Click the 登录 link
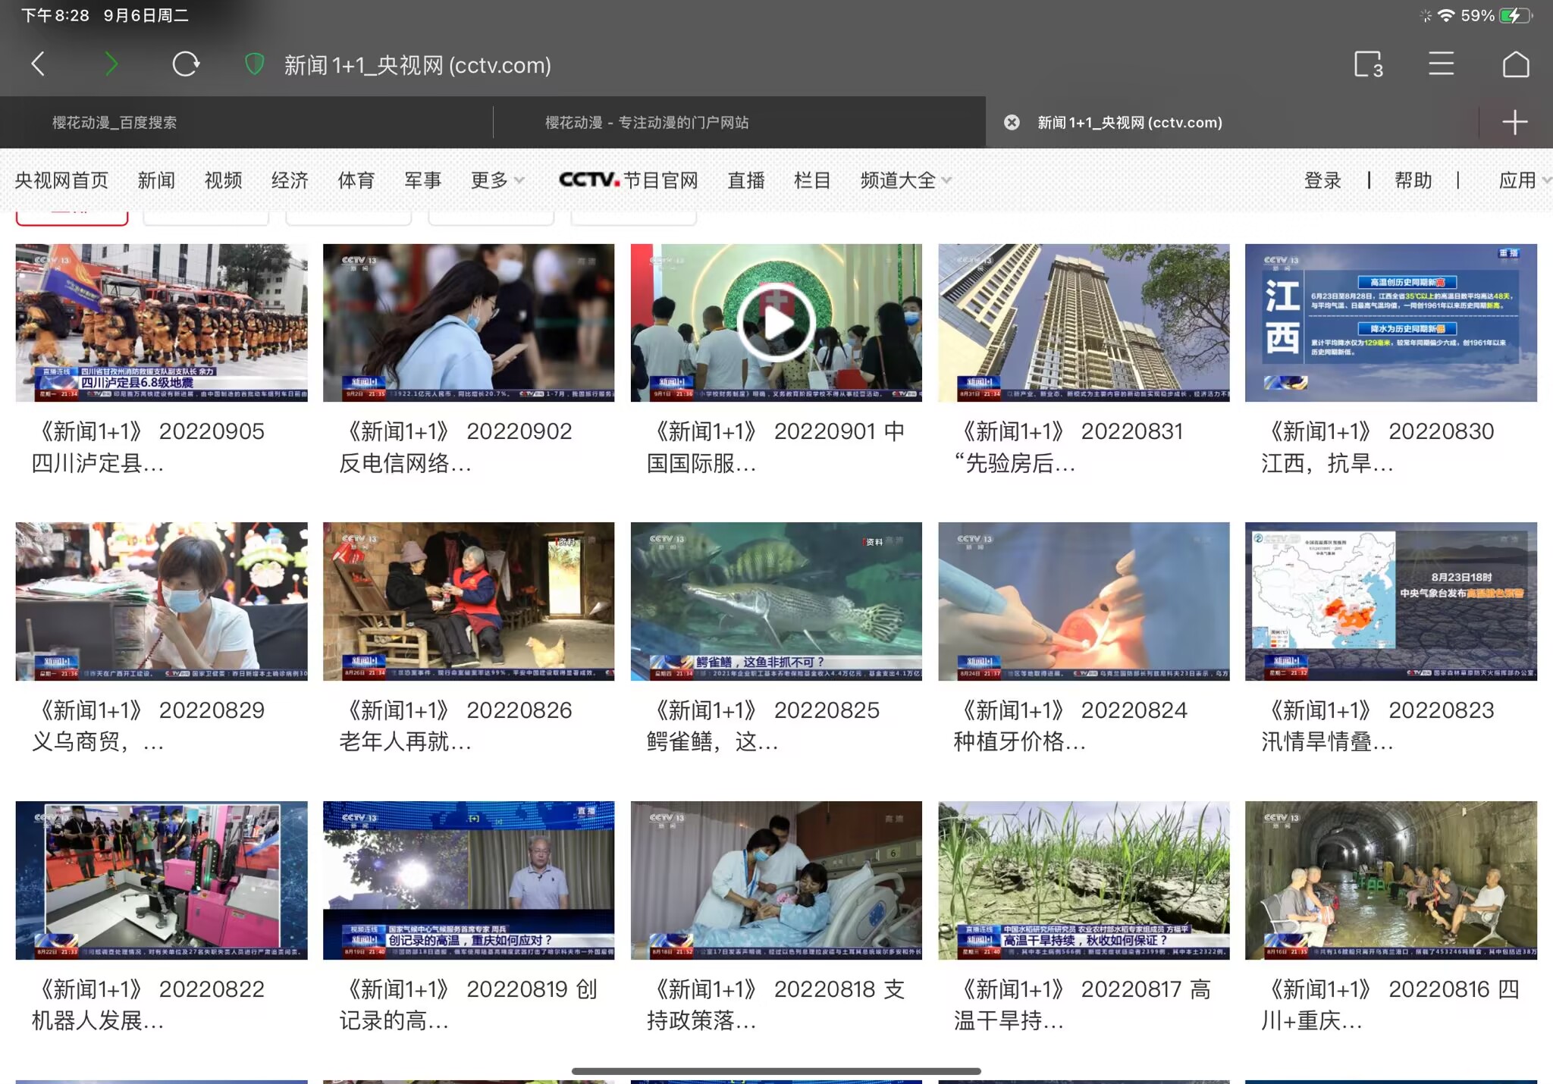Viewport: 1553px width, 1084px height. 1322,180
